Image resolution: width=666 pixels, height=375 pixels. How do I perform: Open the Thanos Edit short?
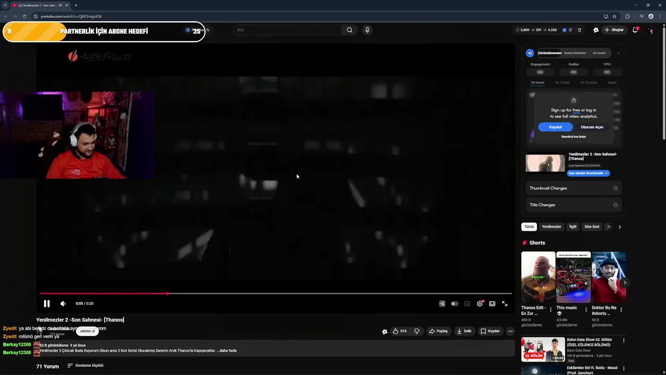point(538,277)
